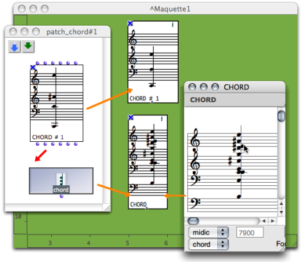
Task: Click the lowest notehead in the CHORD editor score
Action: click(x=239, y=197)
